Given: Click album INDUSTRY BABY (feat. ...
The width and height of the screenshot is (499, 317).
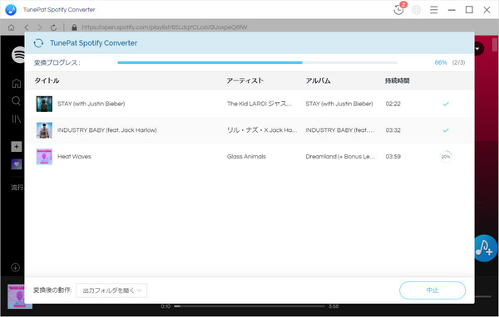Looking at the screenshot, I should point(340,130).
